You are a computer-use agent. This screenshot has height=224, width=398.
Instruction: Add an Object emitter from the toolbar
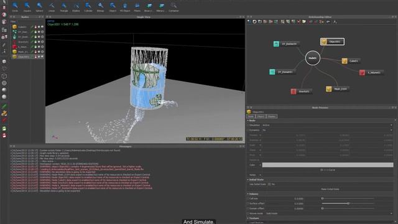(113, 7)
